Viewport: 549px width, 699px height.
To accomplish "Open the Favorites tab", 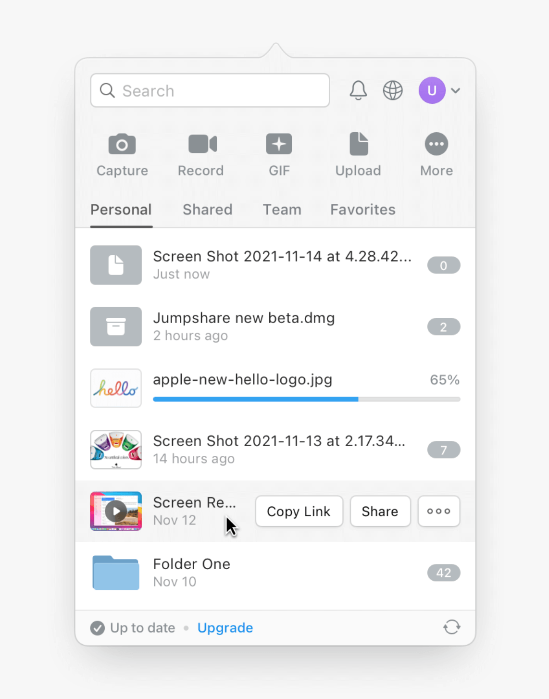I will pyautogui.click(x=362, y=210).
